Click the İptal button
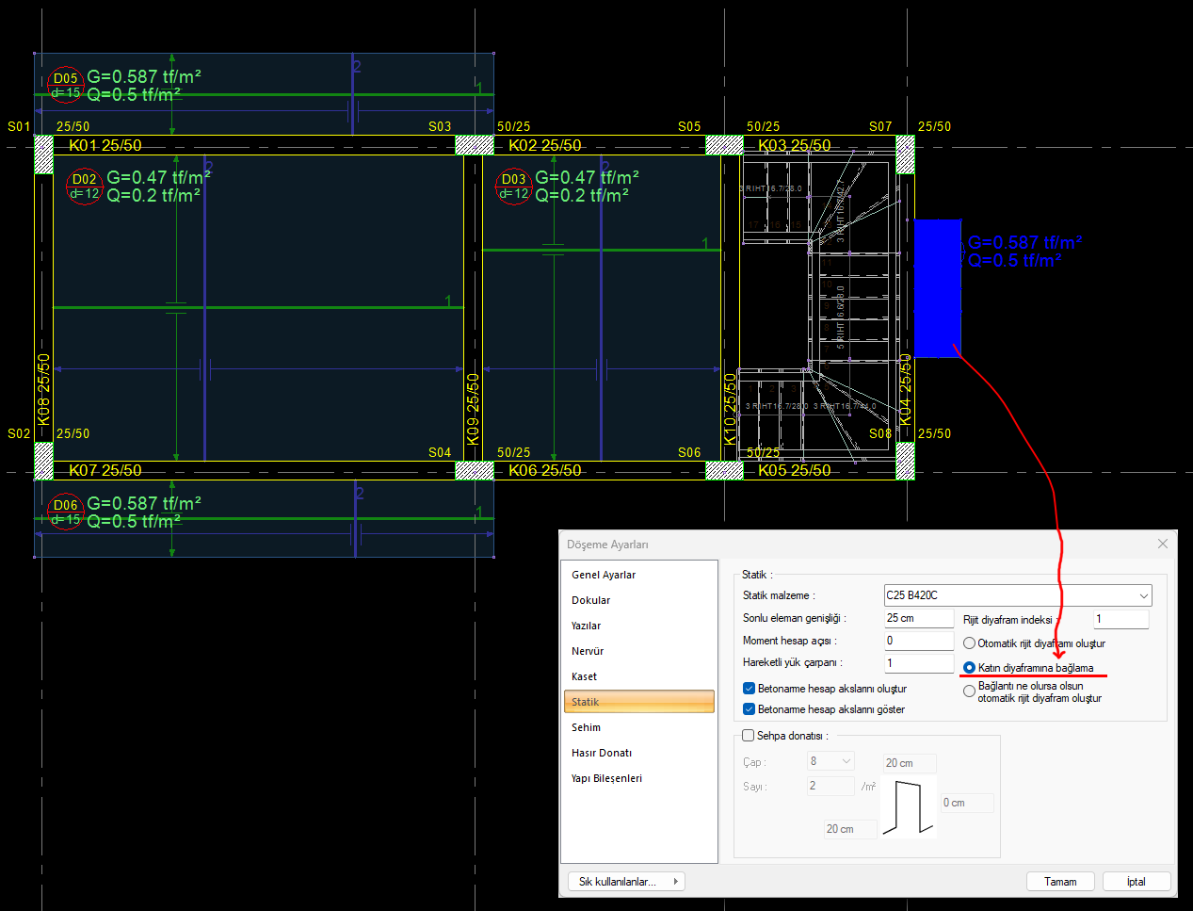This screenshot has height=911, width=1193. pyautogui.click(x=1136, y=882)
